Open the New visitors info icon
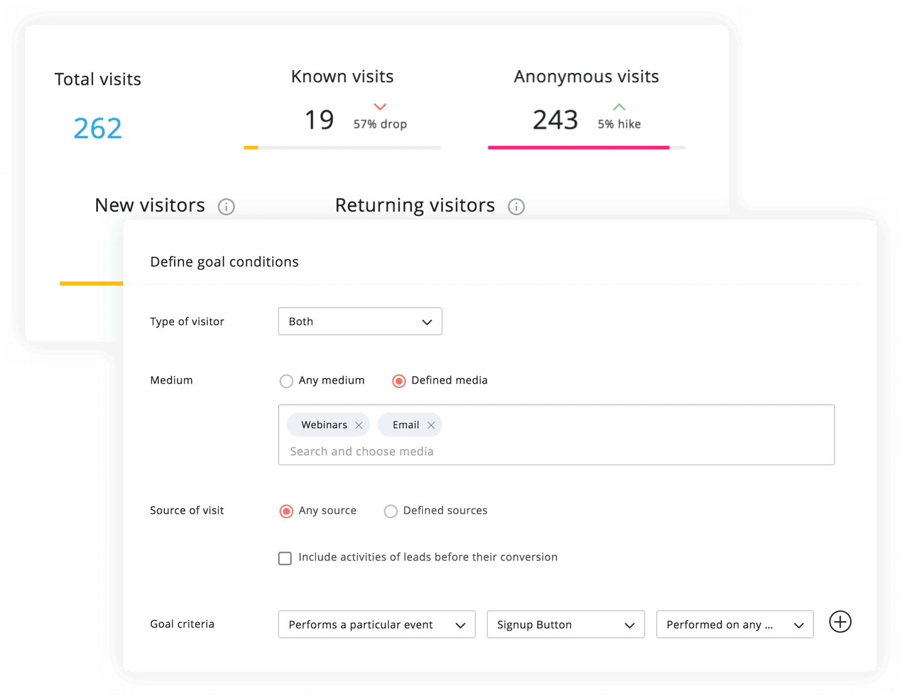The height and width of the screenshot is (697, 902). 226,207
